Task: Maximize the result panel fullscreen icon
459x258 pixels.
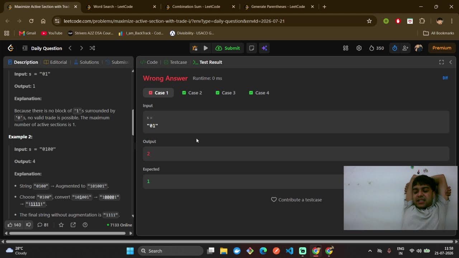Action: (x=441, y=62)
